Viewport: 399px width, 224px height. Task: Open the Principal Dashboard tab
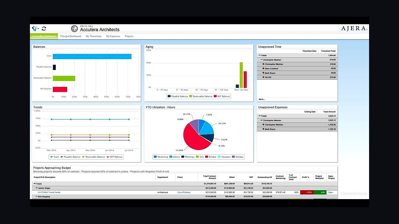[70, 36]
